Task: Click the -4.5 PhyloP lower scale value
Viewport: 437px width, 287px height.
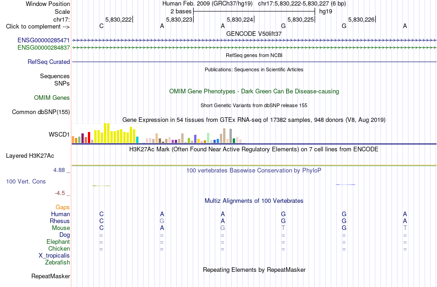Action: point(60,193)
